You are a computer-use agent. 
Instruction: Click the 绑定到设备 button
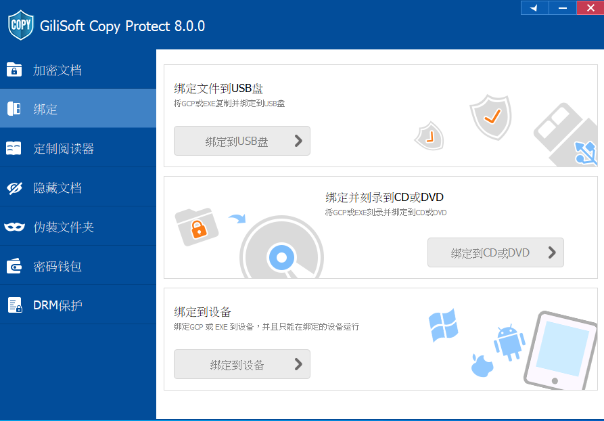point(242,364)
